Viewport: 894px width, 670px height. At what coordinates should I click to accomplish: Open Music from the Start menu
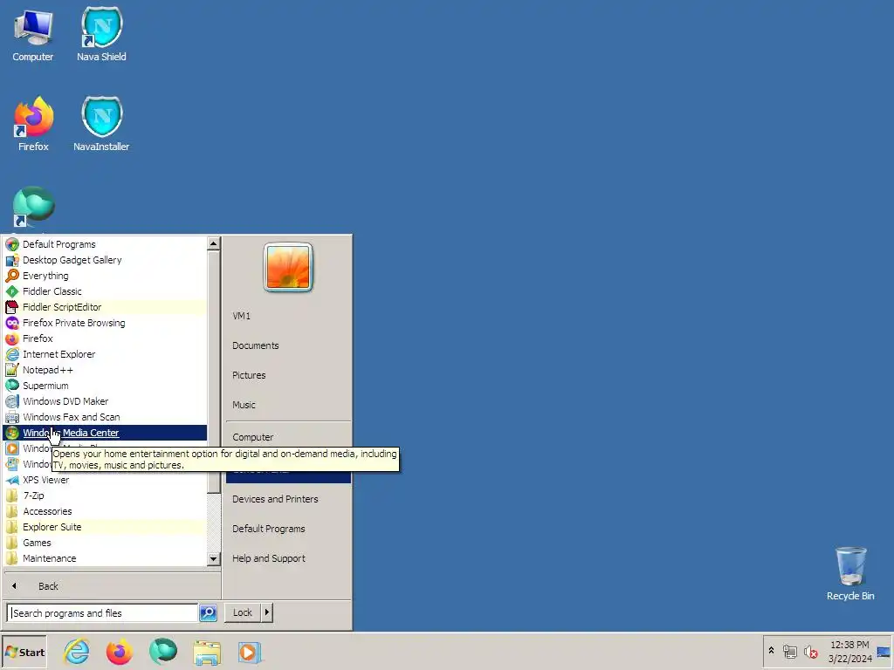[x=288, y=405]
